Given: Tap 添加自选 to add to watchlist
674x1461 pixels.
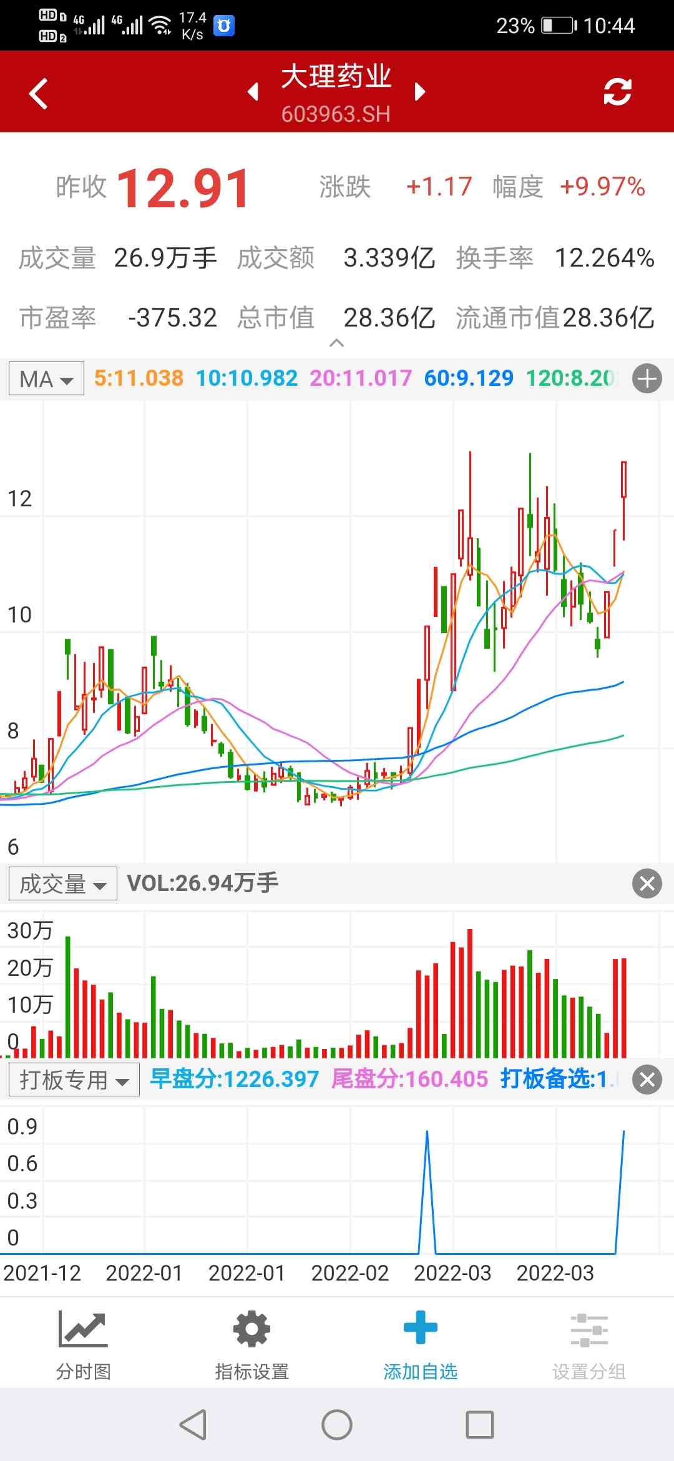Looking at the screenshot, I should point(420,1342).
